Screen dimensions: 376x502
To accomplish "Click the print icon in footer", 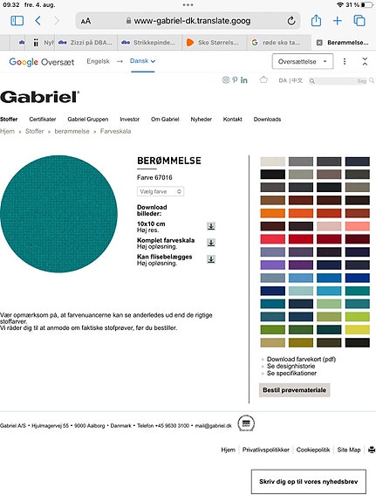I will tap(372, 450).
